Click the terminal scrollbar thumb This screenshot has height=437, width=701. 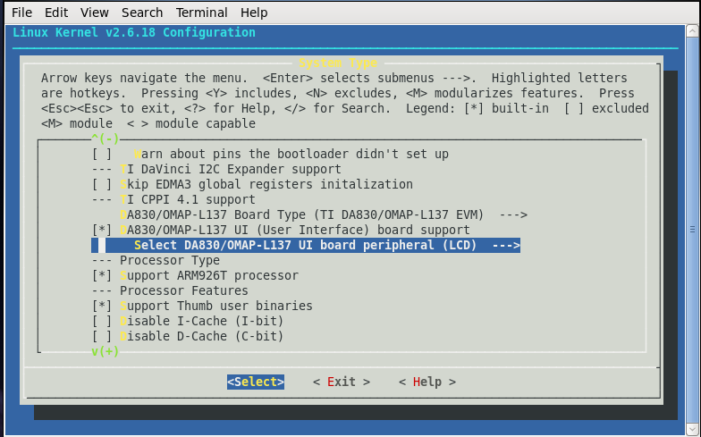point(692,230)
